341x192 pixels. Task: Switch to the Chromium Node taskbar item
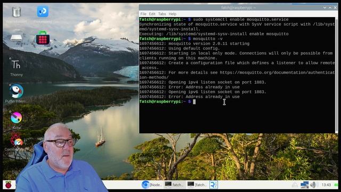point(152,185)
